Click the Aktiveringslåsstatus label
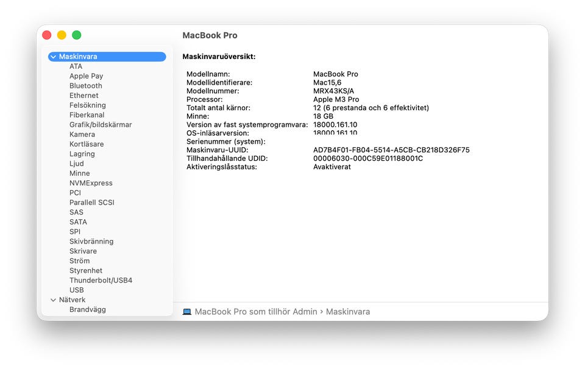The image size is (585, 369). (x=222, y=167)
